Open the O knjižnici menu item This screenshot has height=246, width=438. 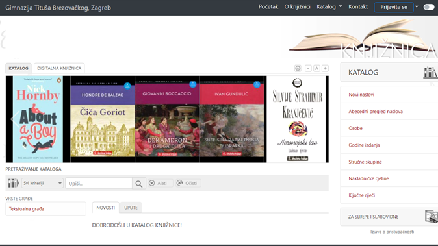(297, 6)
